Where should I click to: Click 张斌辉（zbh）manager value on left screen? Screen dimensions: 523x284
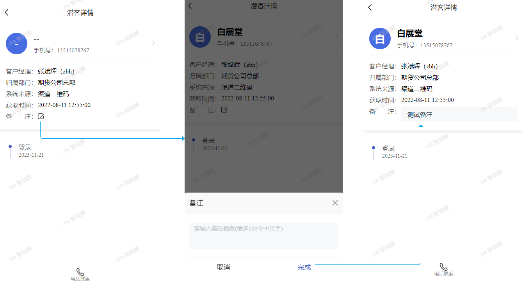click(56, 71)
